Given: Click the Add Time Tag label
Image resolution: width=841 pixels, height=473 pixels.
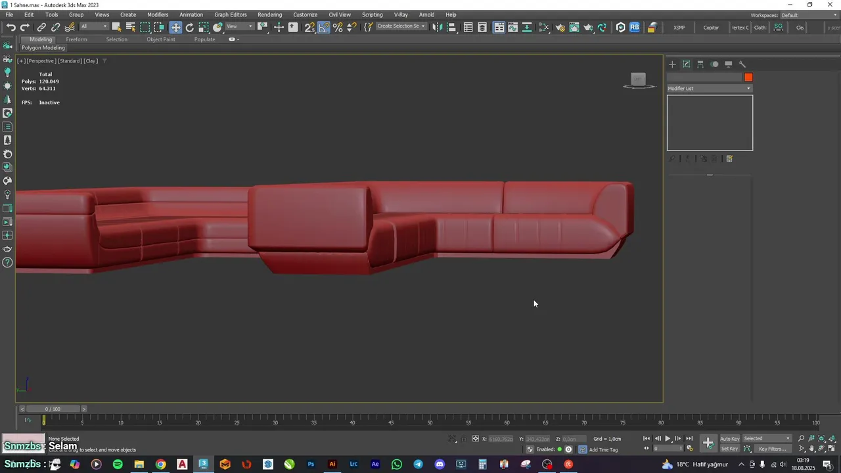Looking at the screenshot, I should click(603, 449).
